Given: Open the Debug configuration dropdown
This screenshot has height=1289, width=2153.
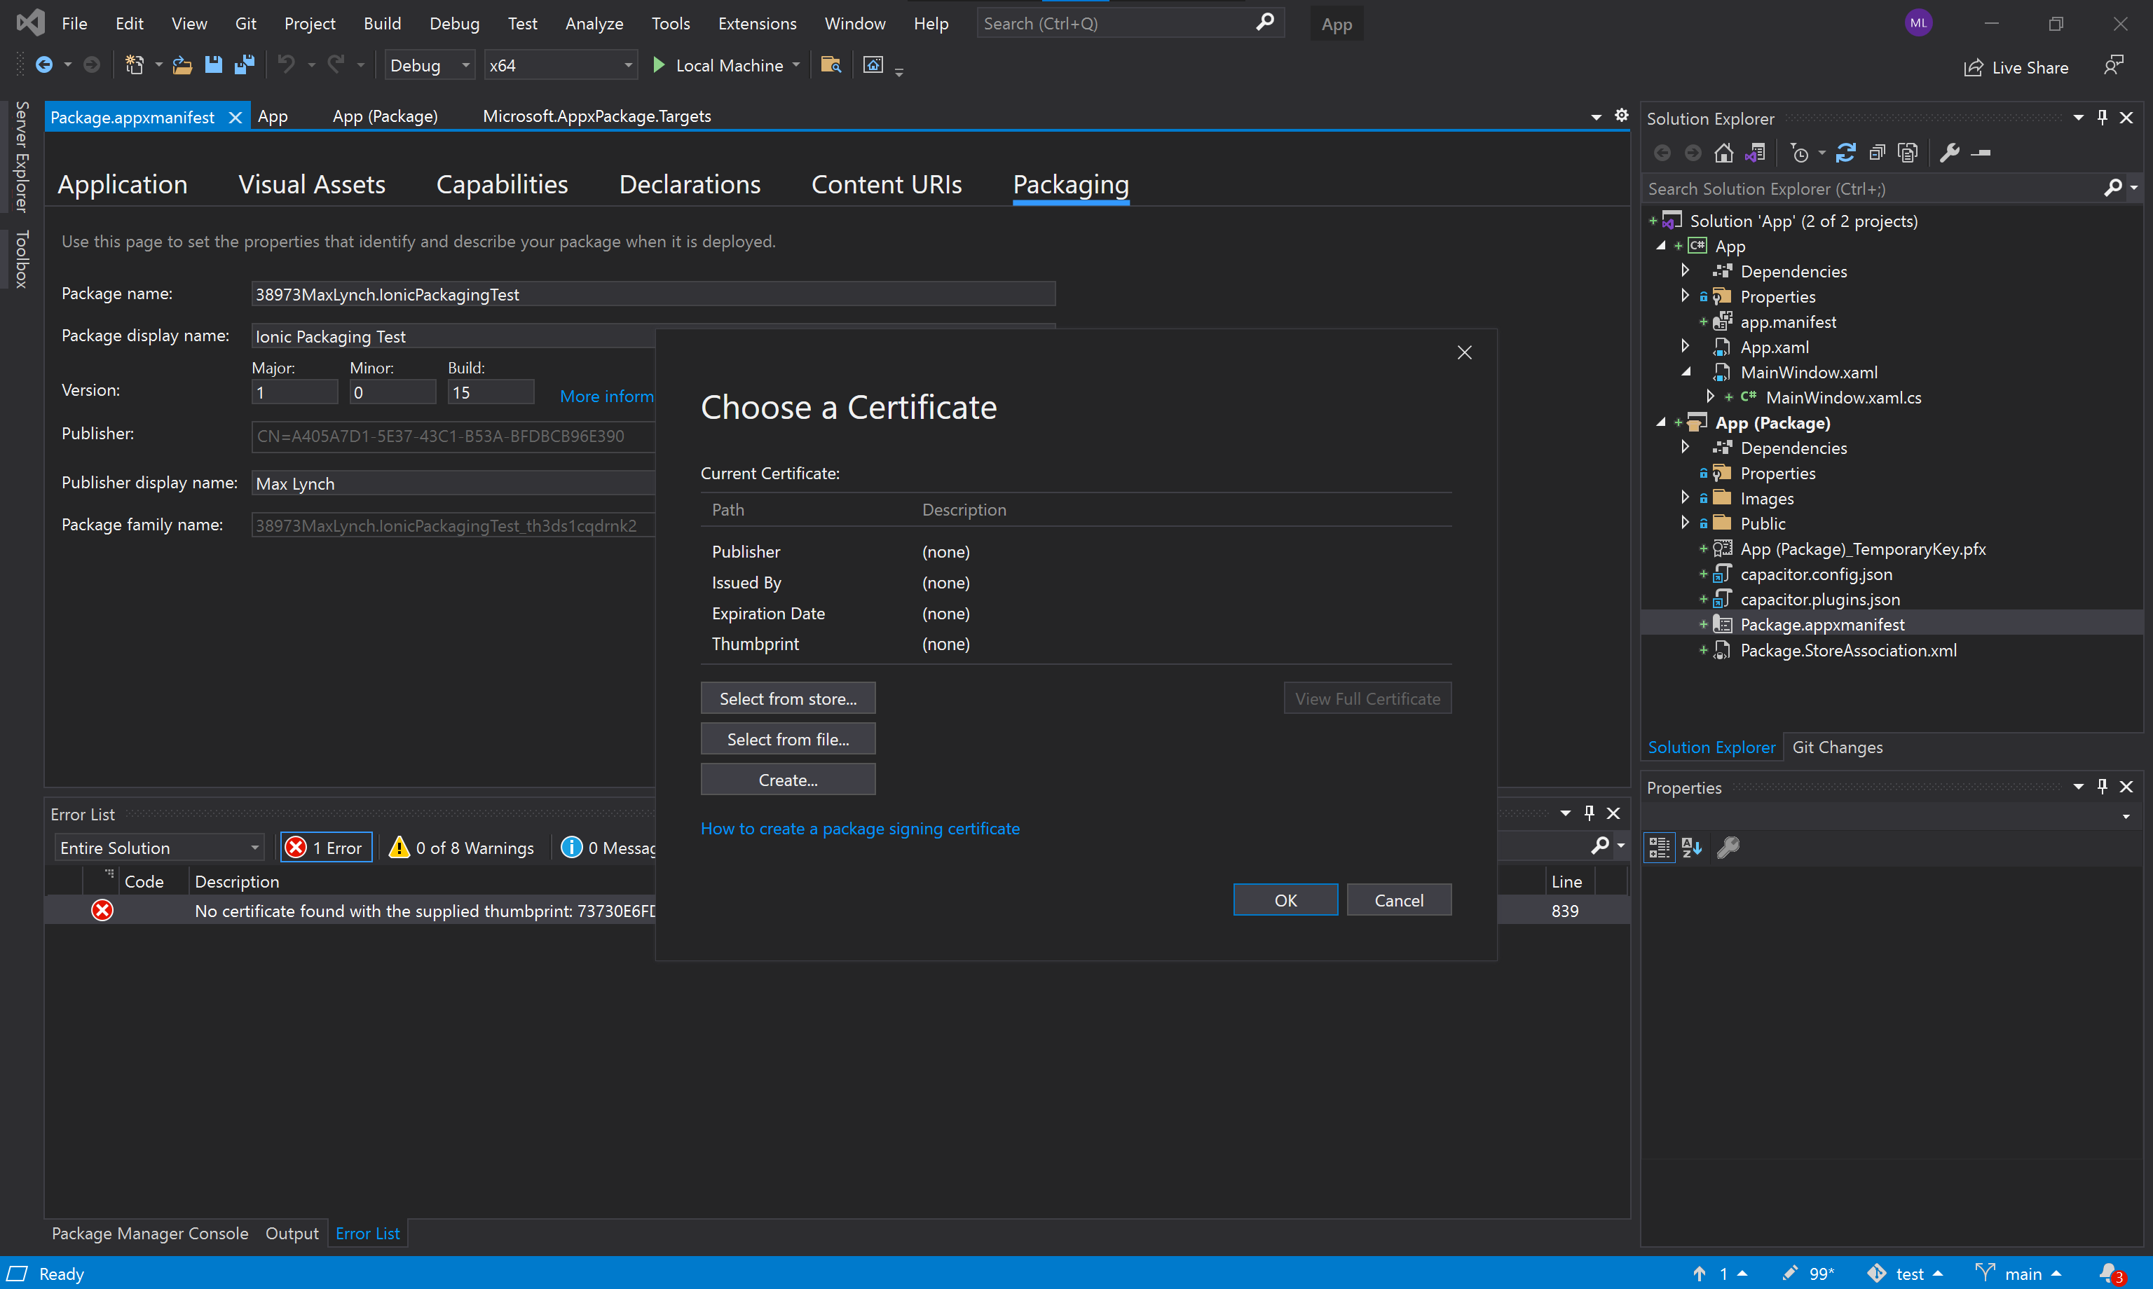Looking at the screenshot, I should point(429,65).
